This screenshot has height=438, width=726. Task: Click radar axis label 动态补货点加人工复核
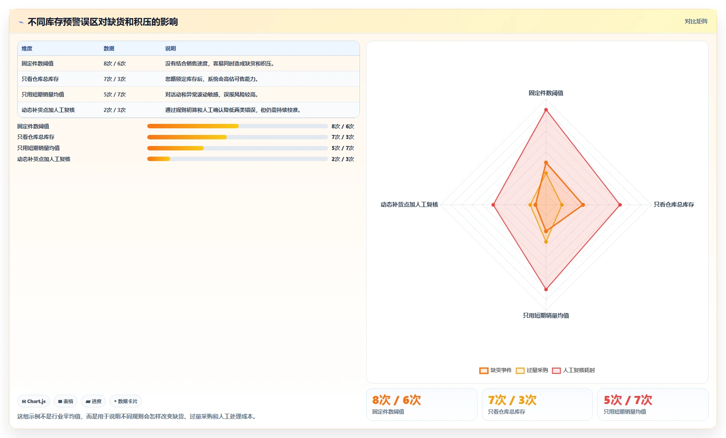[409, 205]
